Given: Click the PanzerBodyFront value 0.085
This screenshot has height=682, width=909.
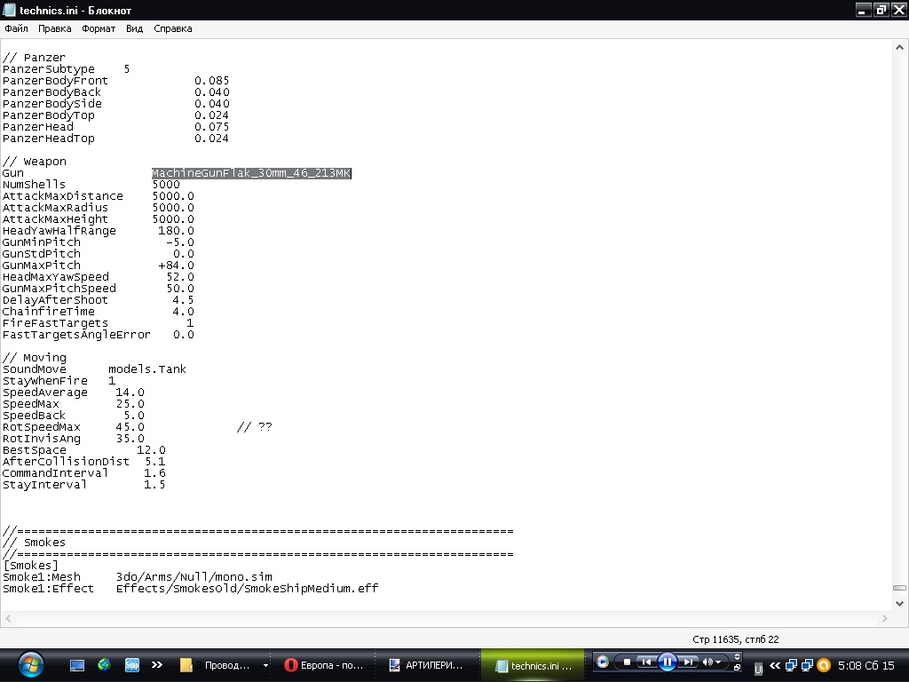Looking at the screenshot, I should coord(211,81).
